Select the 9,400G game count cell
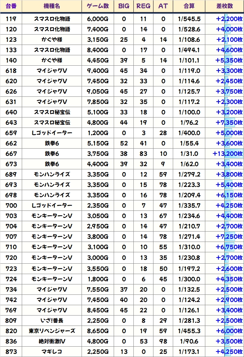This screenshot has width=244, height=357. point(97,71)
